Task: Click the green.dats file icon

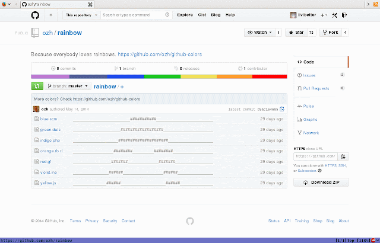Action: tap(36, 129)
